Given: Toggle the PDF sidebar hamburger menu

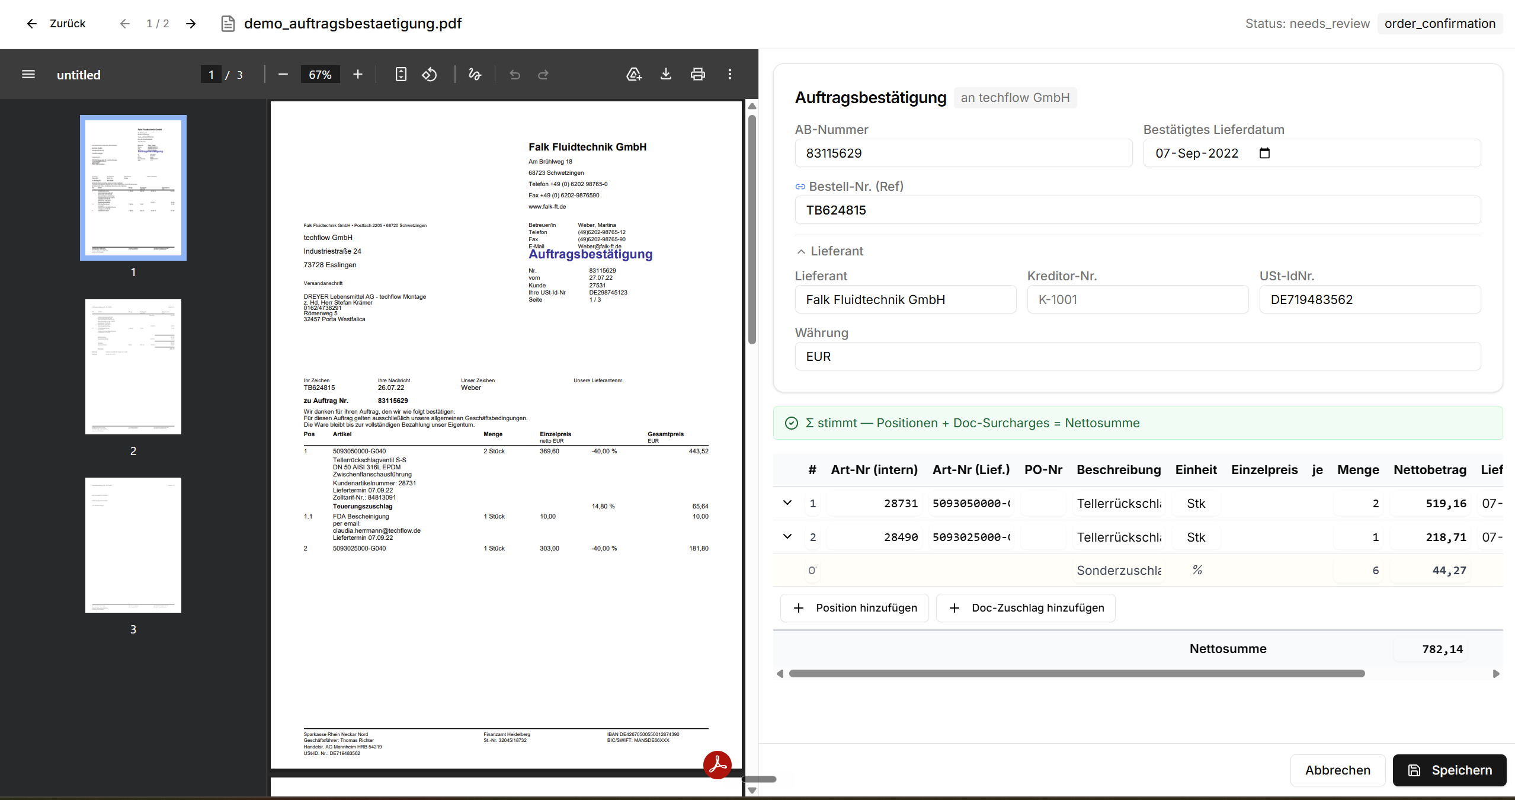Looking at the screenshot, I should 28,74.
